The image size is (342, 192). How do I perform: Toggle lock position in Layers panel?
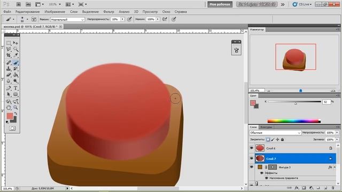pyautogui.click(x=277, y=140)
